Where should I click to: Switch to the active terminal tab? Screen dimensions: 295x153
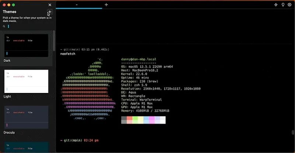pyautogui.click(x=79, y=5)
